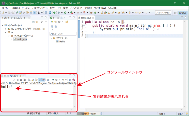Viewport: 189px width, 116px height.
Task: Click the Save All icon in toolbar
Action: click(12, 13)
